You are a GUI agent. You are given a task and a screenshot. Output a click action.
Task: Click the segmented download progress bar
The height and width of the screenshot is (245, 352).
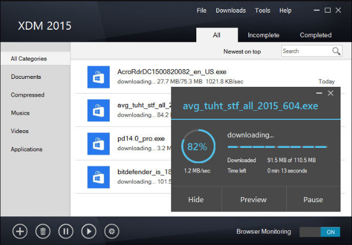point(278,147)
